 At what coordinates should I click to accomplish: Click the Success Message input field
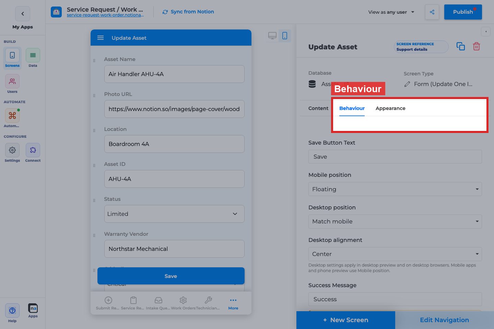(x=395, y=299)
